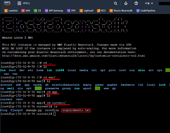The width and height of the screenshot is (170, 133).
Task: Click 'kerberos' directory in var listing
Action: tap(127, 85)
